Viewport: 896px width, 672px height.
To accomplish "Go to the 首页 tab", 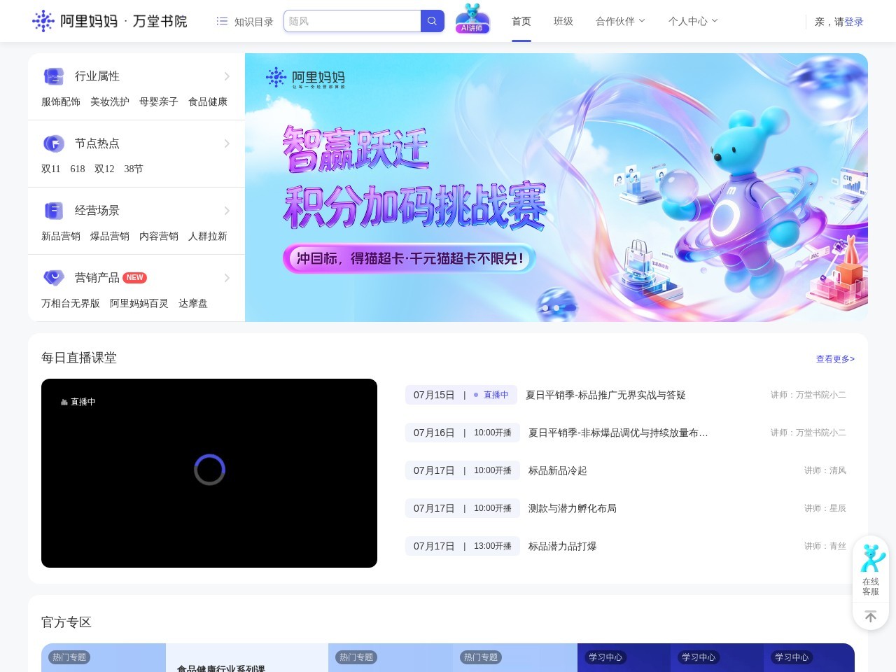I will tap(521, 21).
